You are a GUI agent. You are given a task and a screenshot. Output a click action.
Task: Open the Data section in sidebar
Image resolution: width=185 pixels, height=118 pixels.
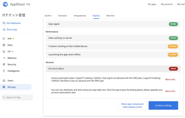[10, 45]
